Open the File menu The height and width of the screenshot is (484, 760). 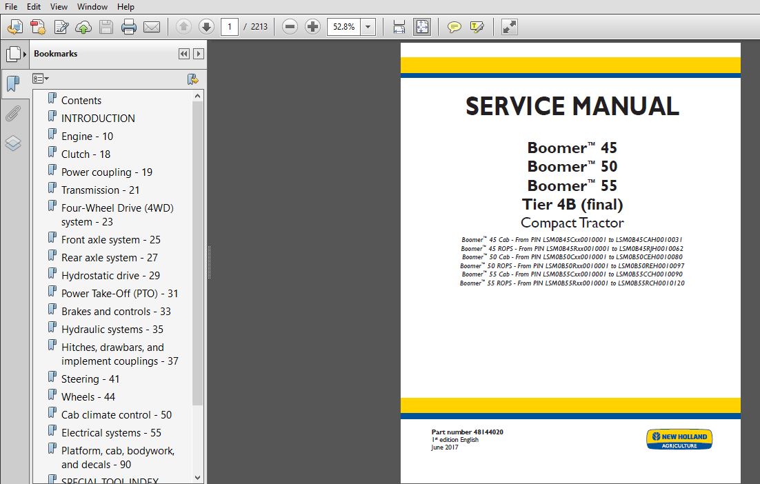[x=10, y=7]
